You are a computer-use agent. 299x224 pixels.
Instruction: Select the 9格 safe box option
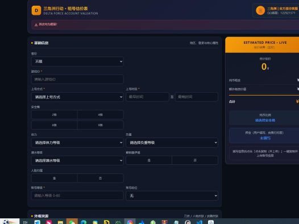pos(100,125)
